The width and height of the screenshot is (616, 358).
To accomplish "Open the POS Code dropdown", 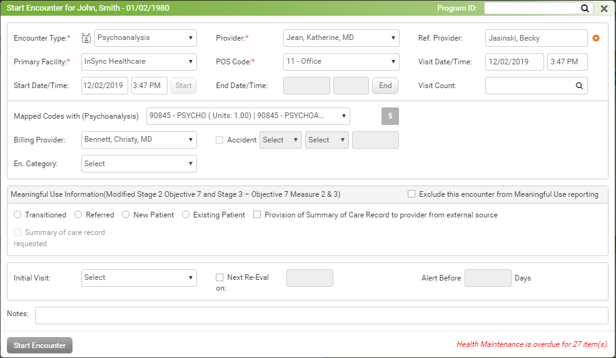I will (341, 62).
